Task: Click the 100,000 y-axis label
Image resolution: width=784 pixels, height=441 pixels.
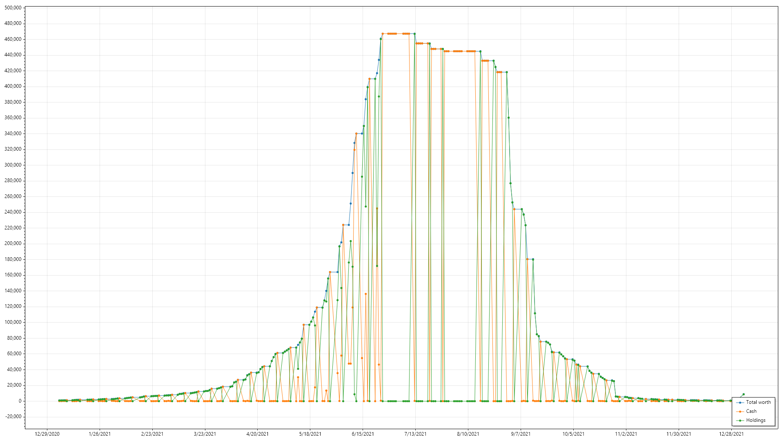Action: tap(13, 322)
